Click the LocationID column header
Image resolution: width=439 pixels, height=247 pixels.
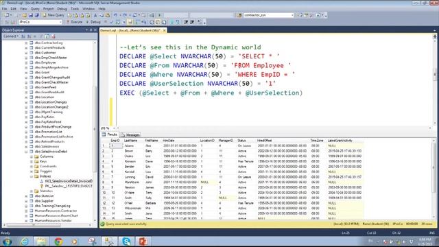click(207, 141)
